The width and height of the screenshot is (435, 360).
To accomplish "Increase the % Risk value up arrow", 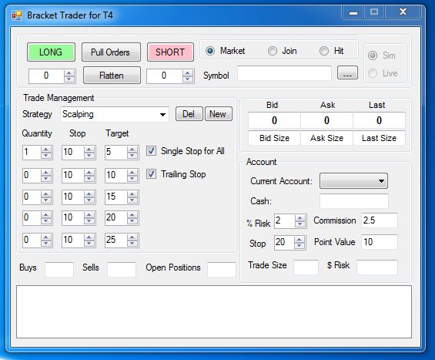I will [300, 218].
